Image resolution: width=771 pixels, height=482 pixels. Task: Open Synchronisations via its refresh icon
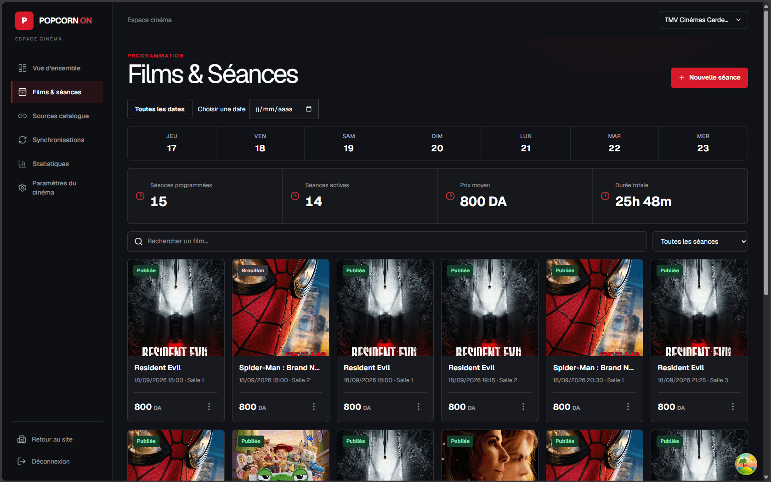(22, 140)
